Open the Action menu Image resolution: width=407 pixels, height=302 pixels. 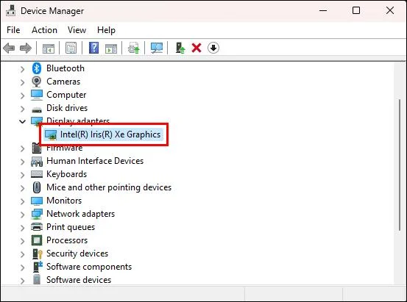click(44, 30)
